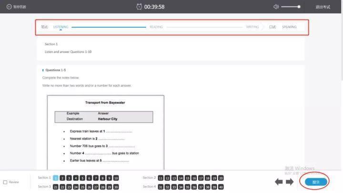Image resolution: width=343 pixels, height=193 pixels.
Task: Fill in blank for question 1 departure time
Action: coord(119,132)
